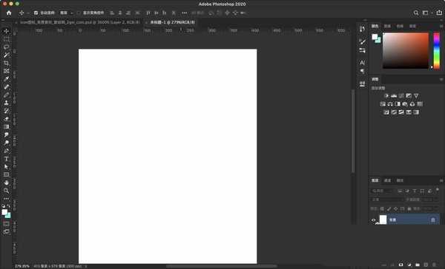445x269 pixels.
Task: Enable the Show Transform Controls checkbox
Action: [79, 13]
